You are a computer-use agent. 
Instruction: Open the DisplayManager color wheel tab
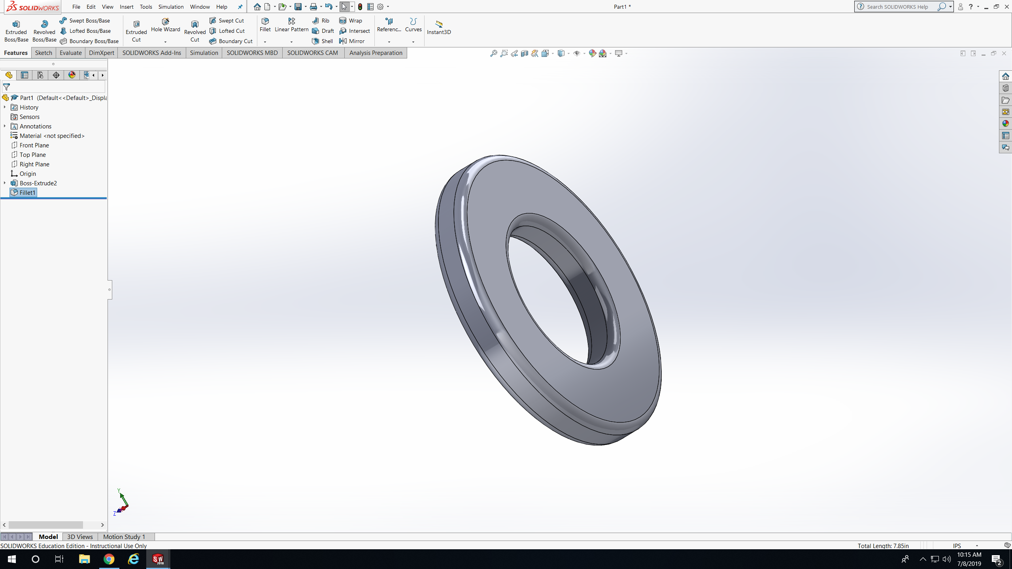[72, 75]
